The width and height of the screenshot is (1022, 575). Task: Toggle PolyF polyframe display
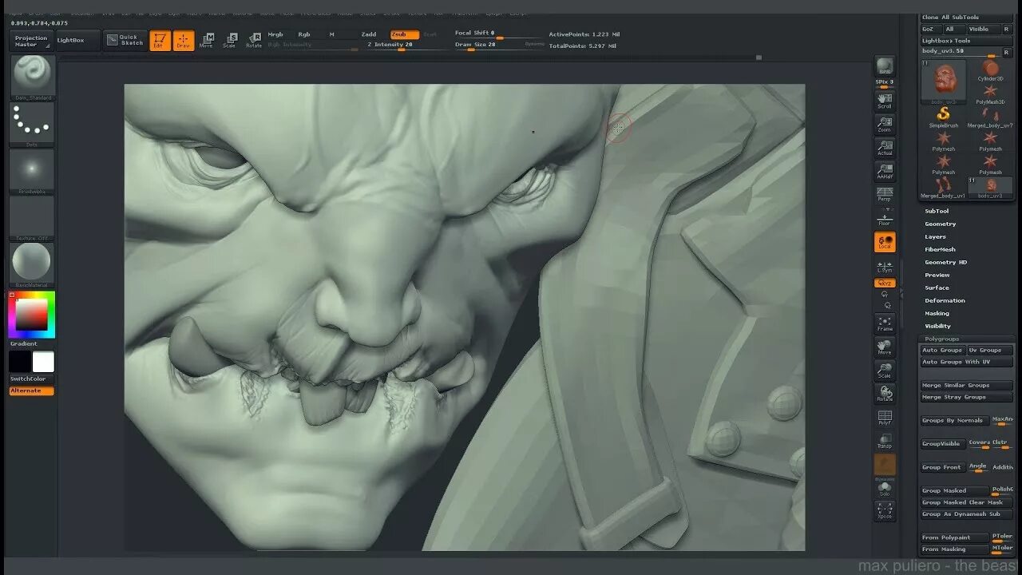click(x=885, y=417)
